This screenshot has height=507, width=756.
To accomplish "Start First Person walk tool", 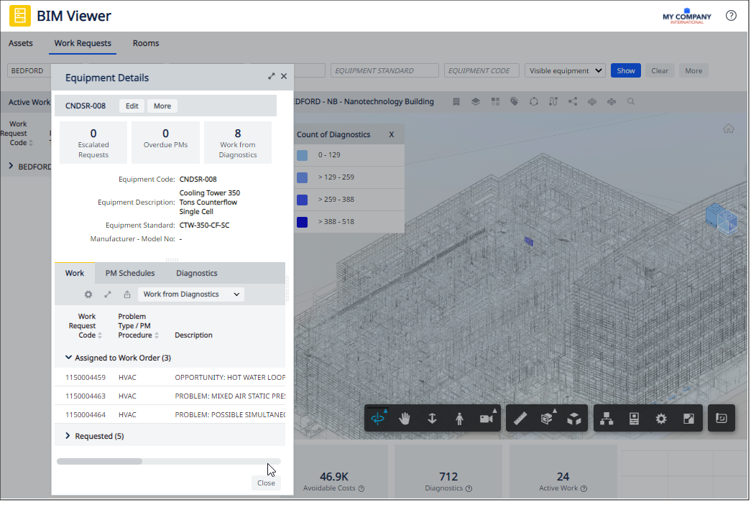I will [459, 420].
